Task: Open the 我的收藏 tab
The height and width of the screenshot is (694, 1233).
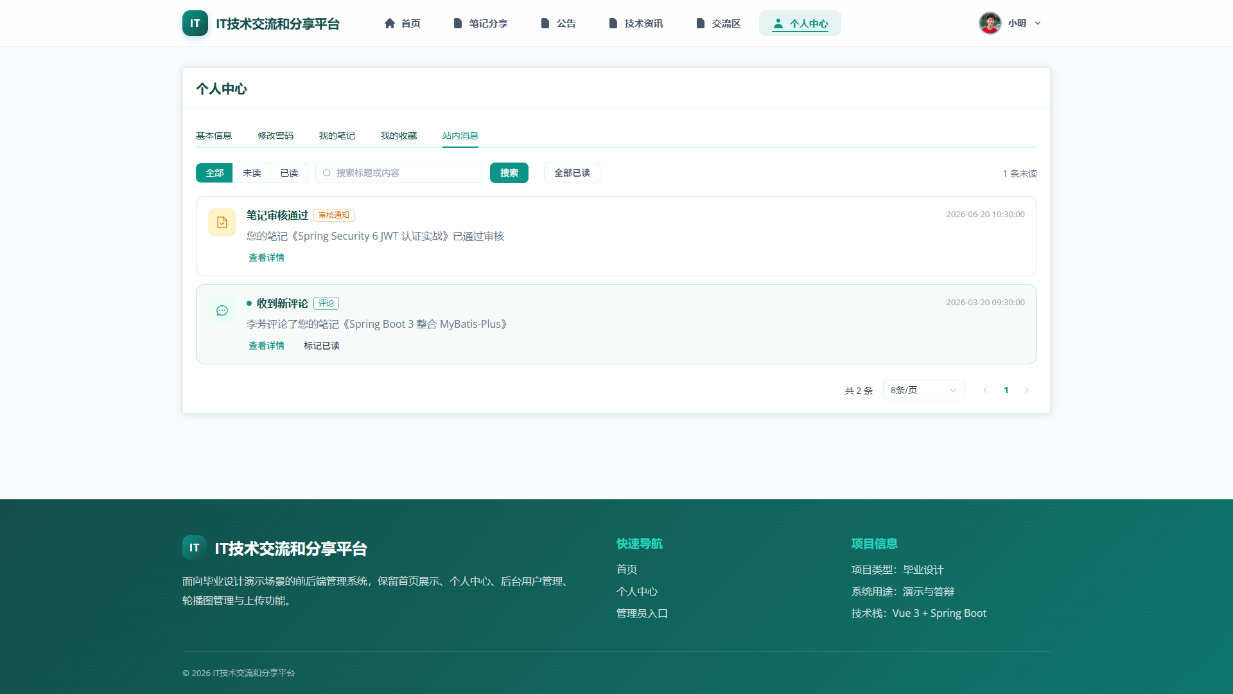Action: coord(399,136)
